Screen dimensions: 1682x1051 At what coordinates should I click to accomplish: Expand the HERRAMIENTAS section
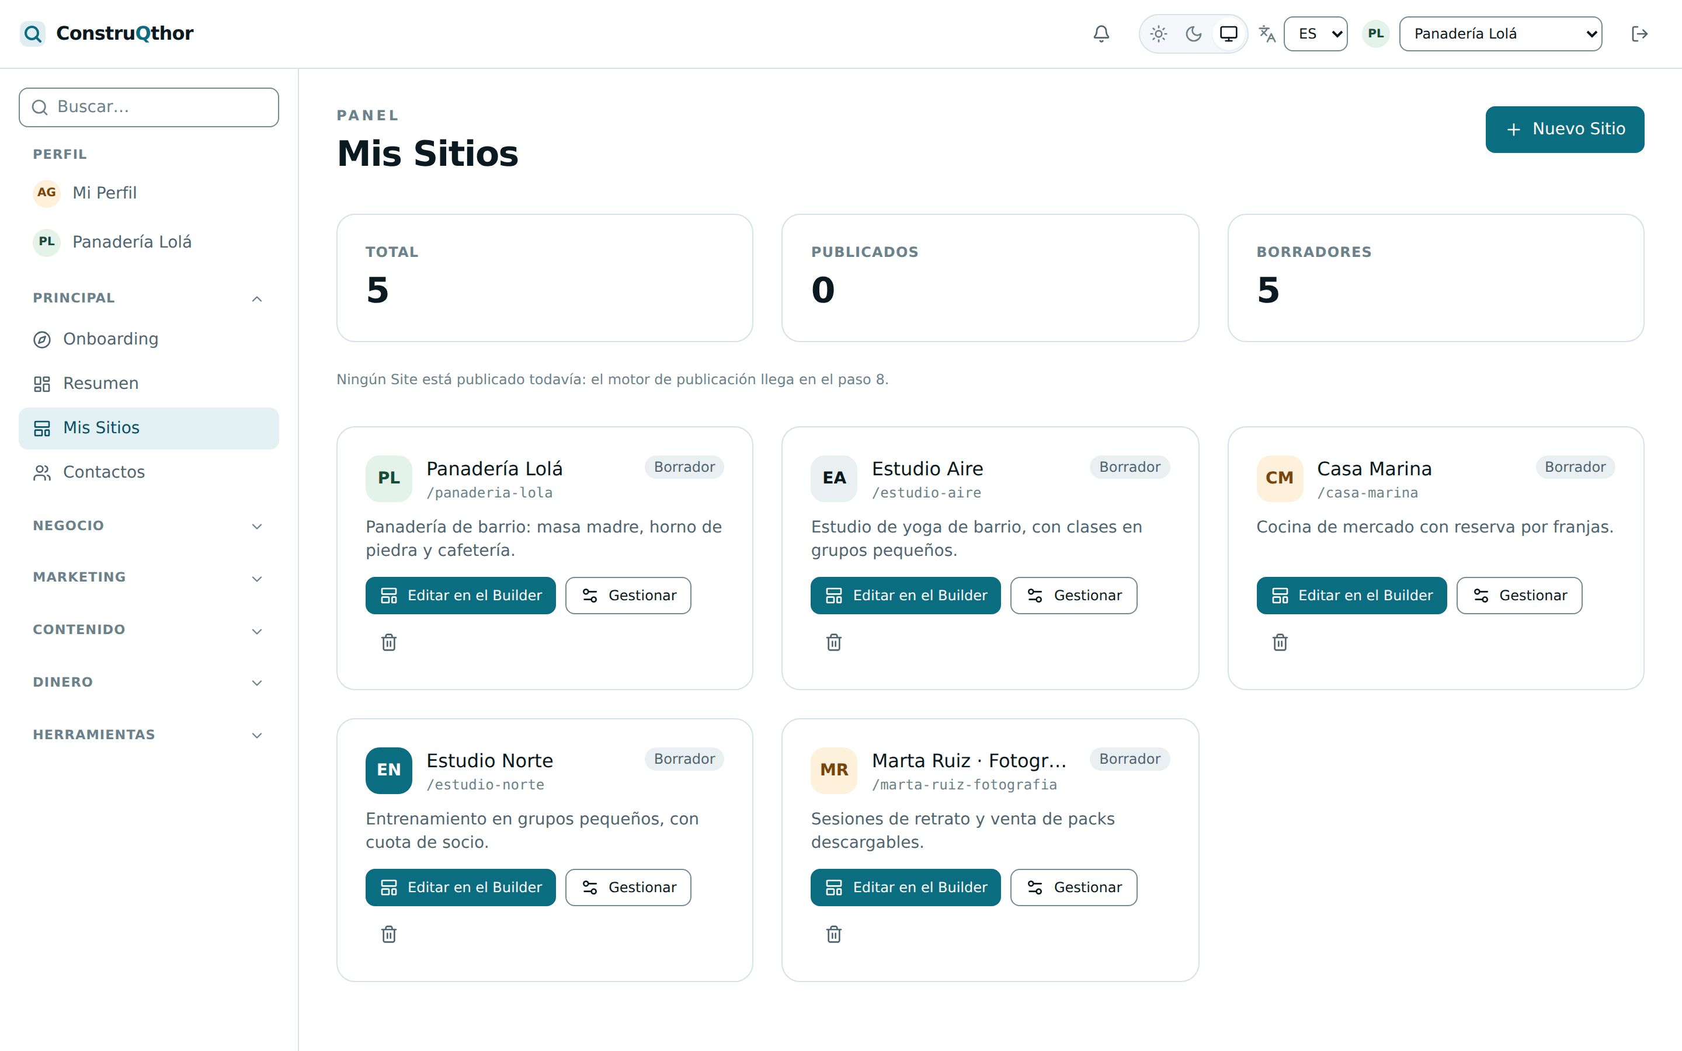149,735
